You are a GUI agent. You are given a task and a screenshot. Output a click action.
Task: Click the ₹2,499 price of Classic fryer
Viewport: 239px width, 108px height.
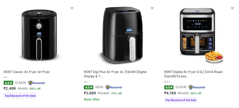coord(10,88)
